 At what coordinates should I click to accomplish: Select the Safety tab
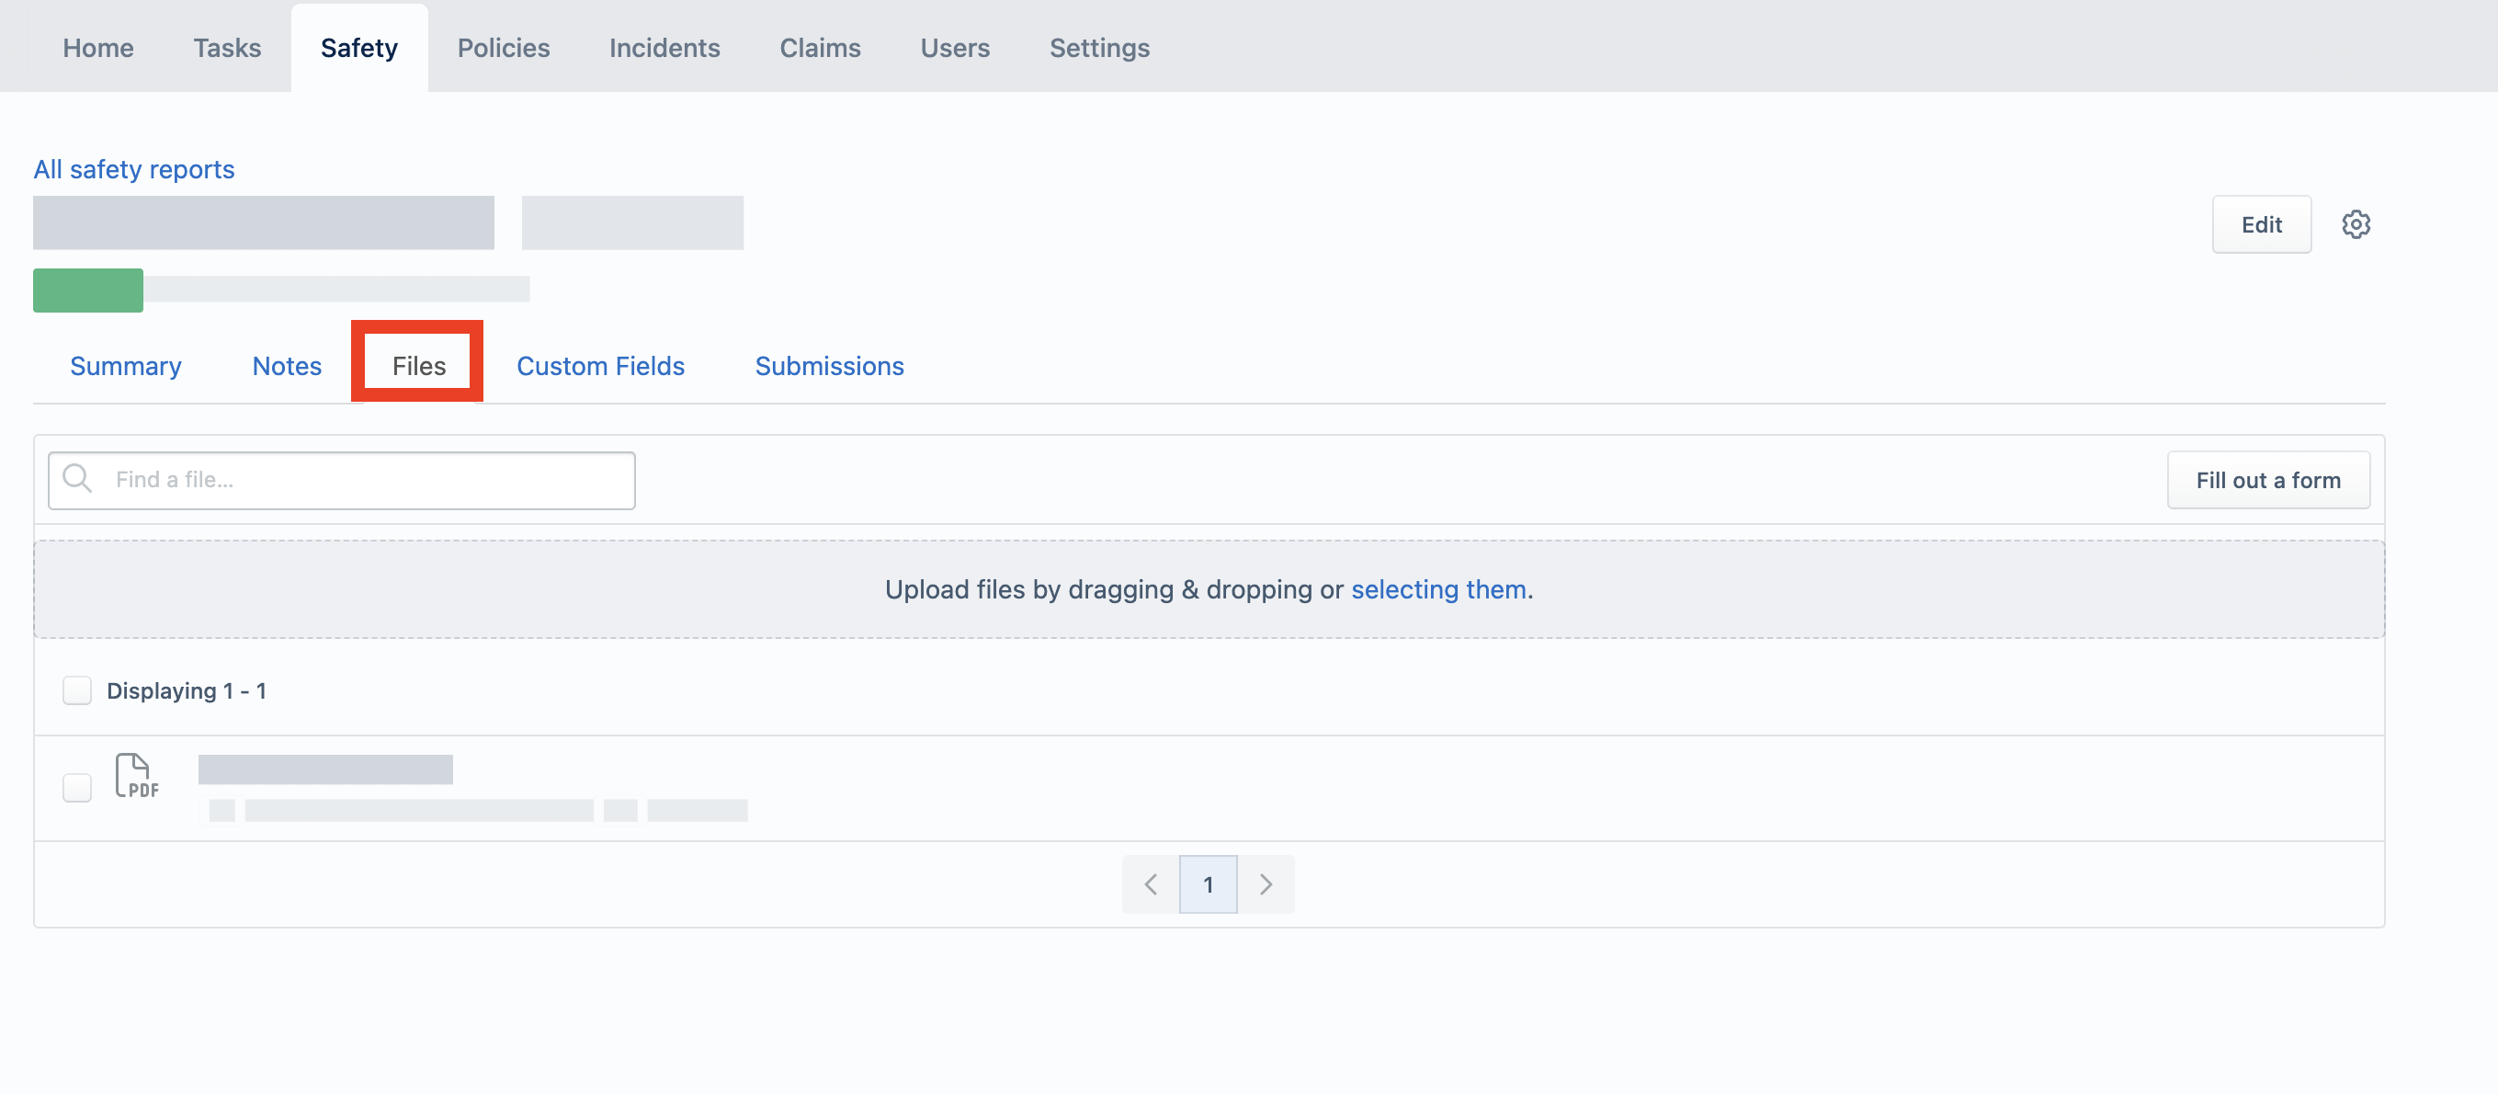point(358,48)
